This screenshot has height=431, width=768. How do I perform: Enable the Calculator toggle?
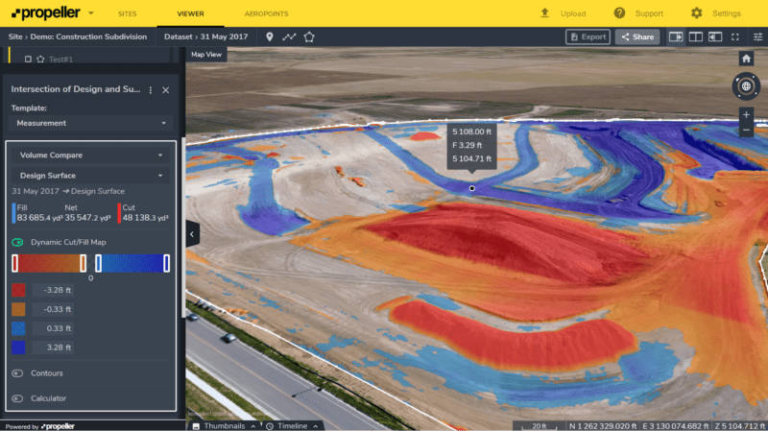pos(17,398)
